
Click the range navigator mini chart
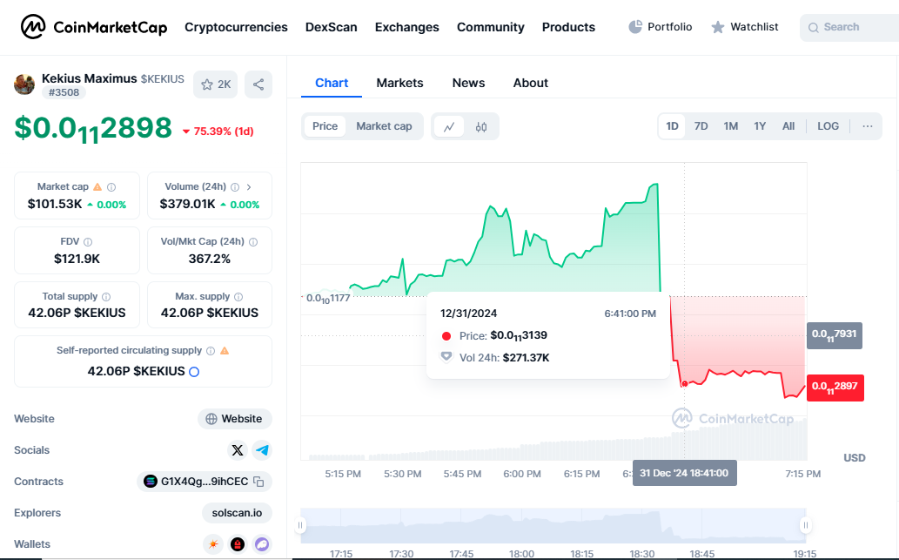pyautogui.click(x=553, y=525)
